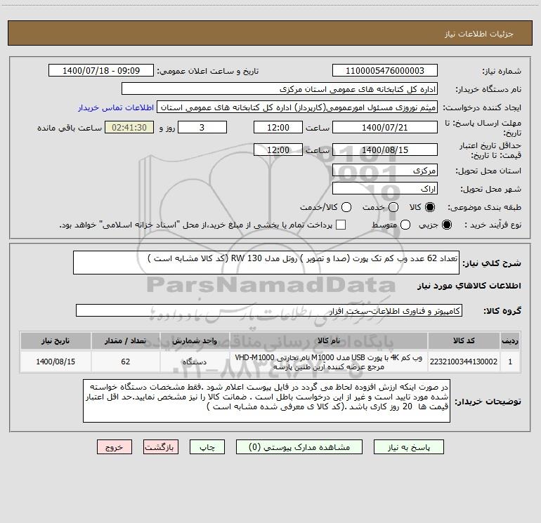Click label ساعت باقی مانده
The image size is (541, 523).
click(x=70, y=128)
